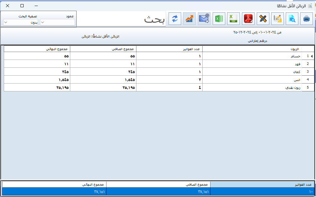The width and height of the screenshot is (316, 197).
Task: Export the report to Excel
Action: coord(219,19)
